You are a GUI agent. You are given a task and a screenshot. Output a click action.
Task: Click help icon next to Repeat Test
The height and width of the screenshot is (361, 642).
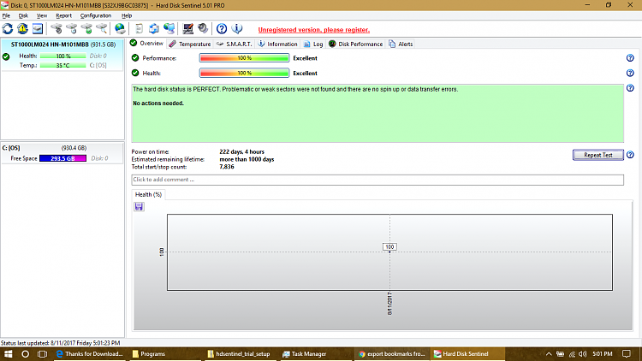pyautogui.click(x=630, y=155)
